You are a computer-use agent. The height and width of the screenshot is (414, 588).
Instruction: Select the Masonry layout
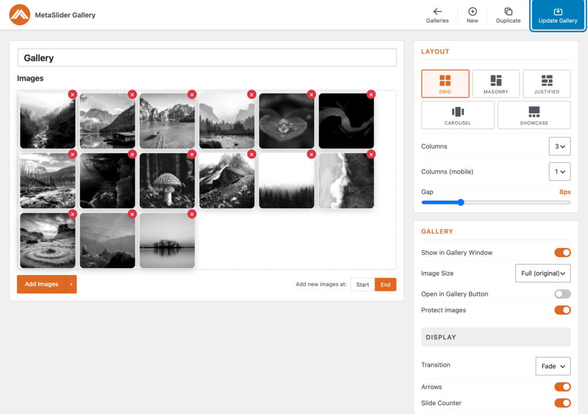(496, 84)
